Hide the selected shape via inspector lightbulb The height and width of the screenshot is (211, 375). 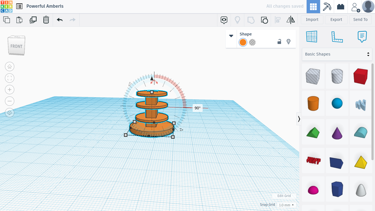coord(289,42)
